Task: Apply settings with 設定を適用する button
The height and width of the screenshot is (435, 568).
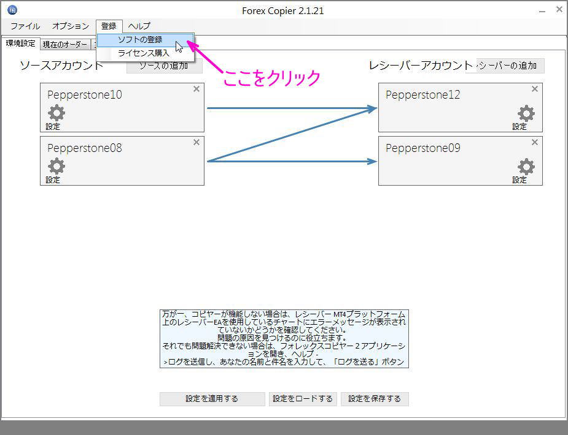Action: (212, 399)
